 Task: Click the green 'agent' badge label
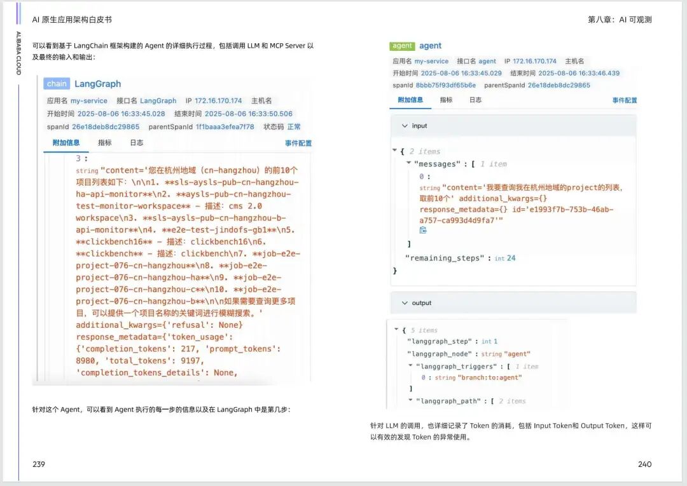[402, 46]
